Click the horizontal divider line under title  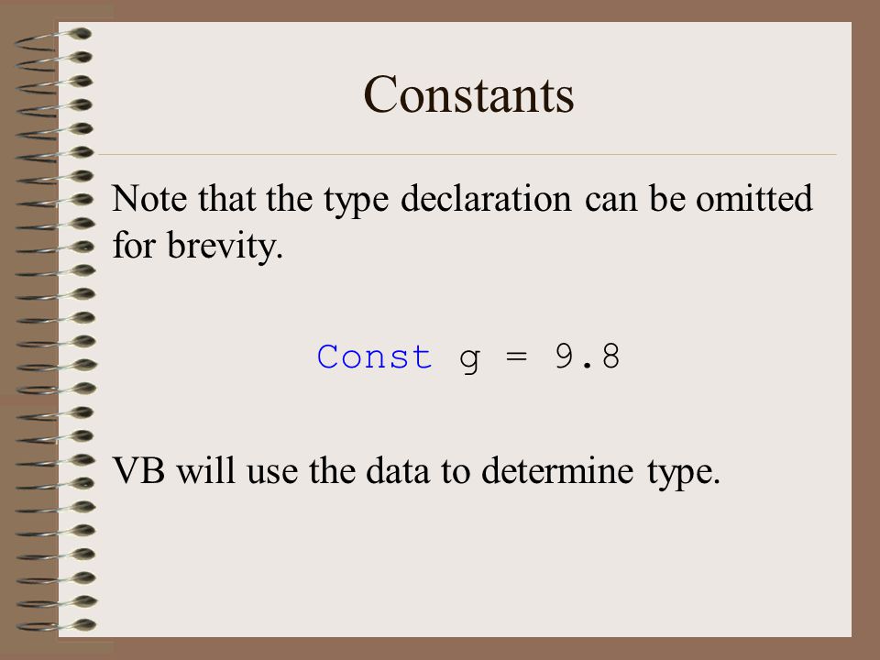point(467,154)
